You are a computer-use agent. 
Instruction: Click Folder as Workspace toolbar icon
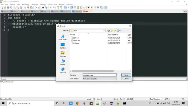coord(84,7)
